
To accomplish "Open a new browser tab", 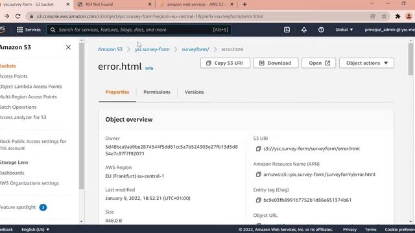I will click(x=245, y=5).
